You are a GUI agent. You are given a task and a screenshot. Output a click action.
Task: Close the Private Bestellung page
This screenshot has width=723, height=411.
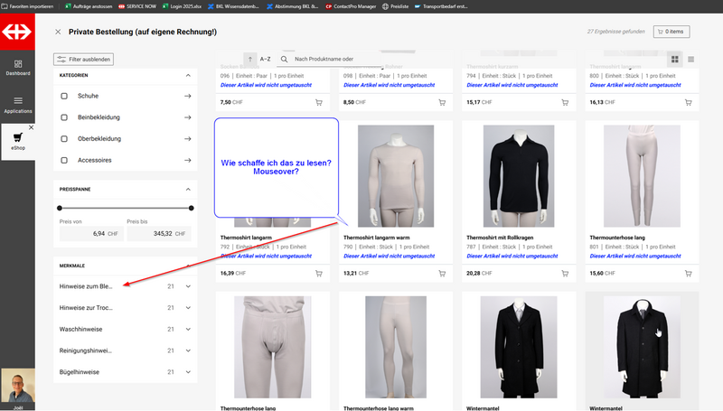click(x=58, y=32)
